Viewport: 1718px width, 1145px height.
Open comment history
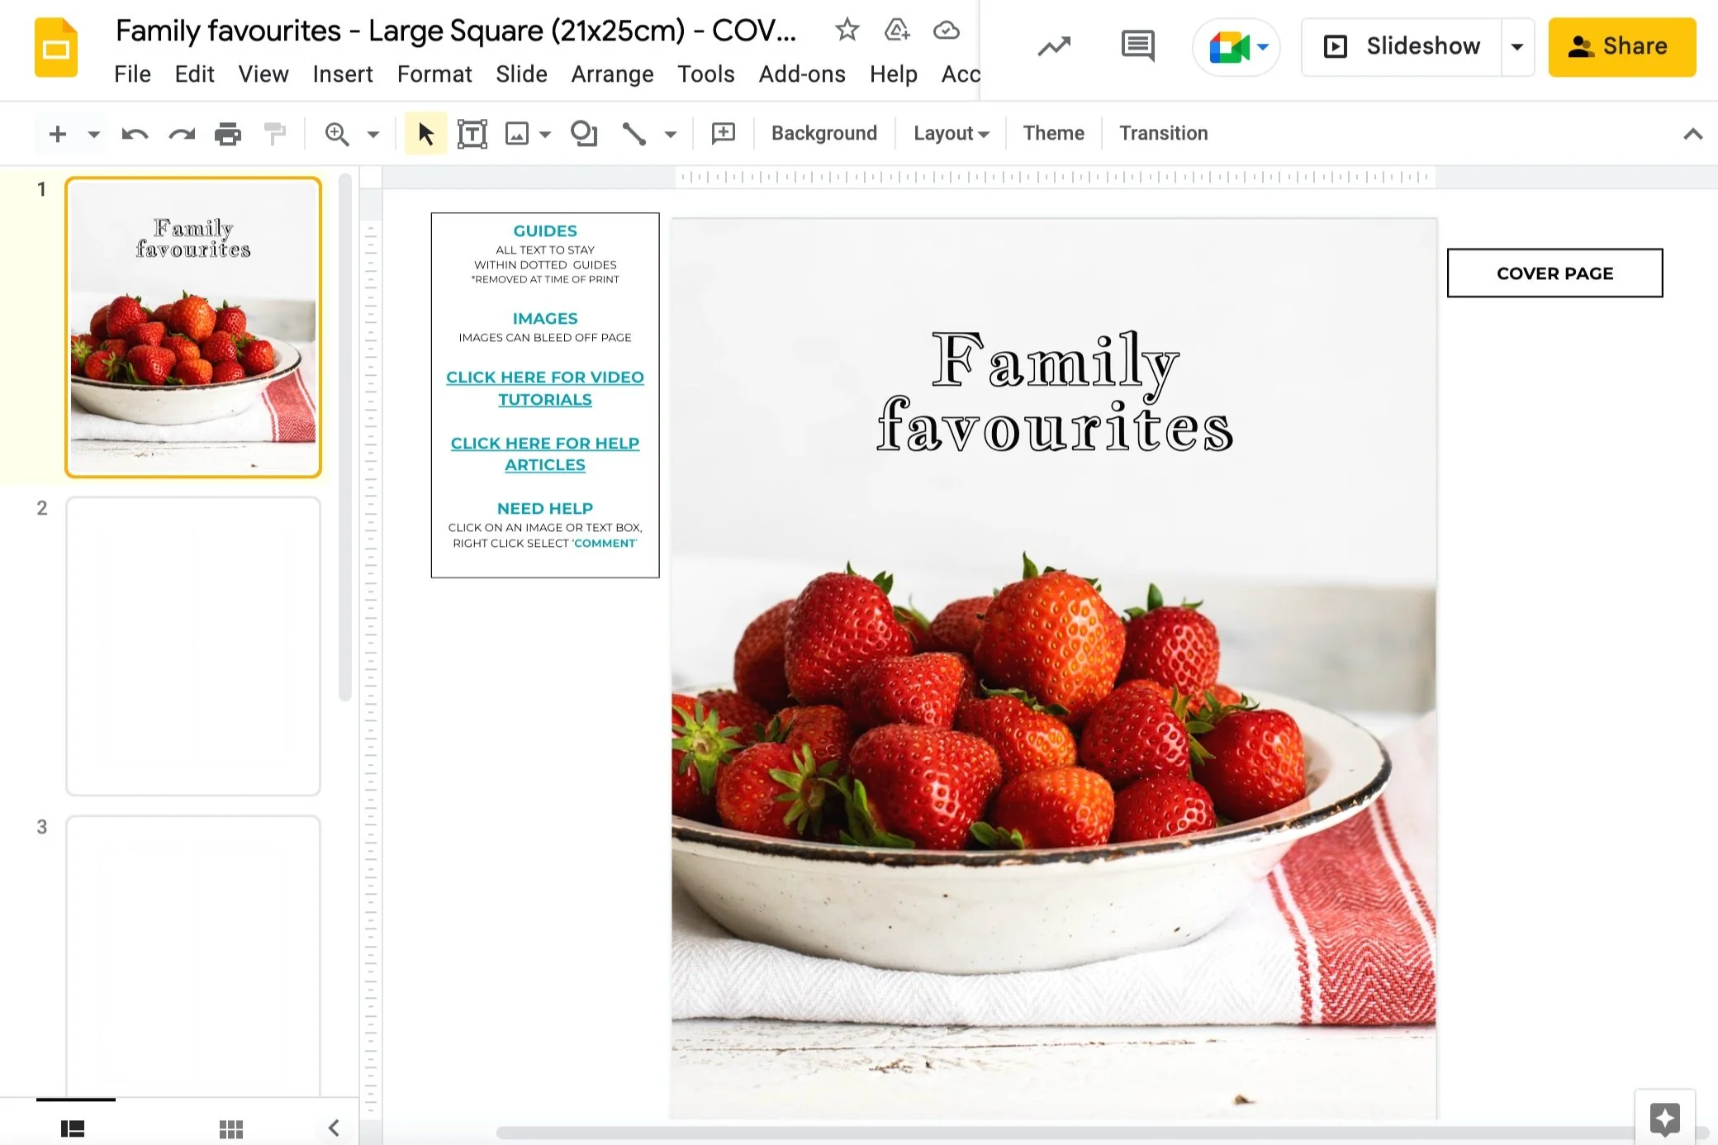(x=1136, y=46)
